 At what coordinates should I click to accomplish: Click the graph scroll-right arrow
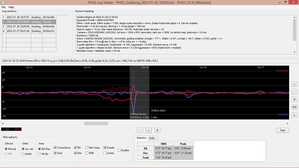click(287, 123)
